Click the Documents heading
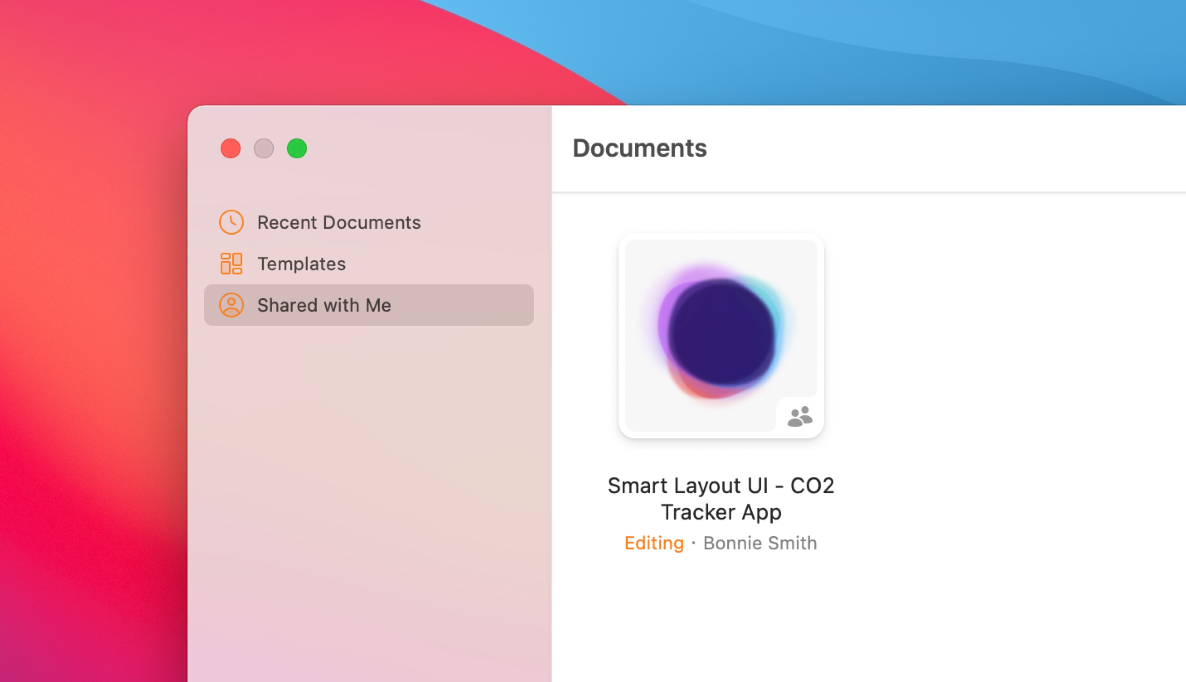1186x682 pixels. tap(640, 148)
